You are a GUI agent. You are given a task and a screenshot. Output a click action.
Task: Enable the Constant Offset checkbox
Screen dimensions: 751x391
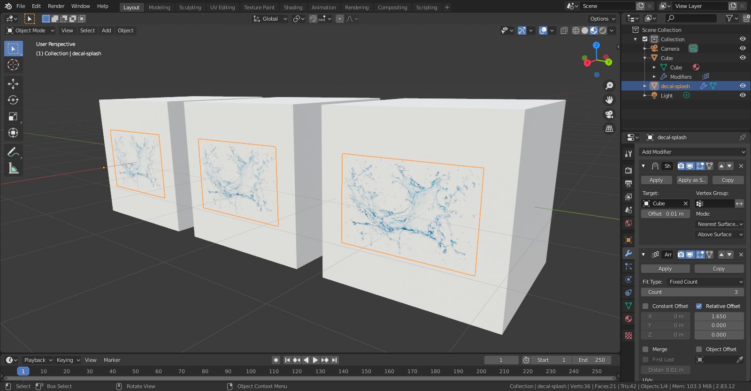click(x=645, y=306)
